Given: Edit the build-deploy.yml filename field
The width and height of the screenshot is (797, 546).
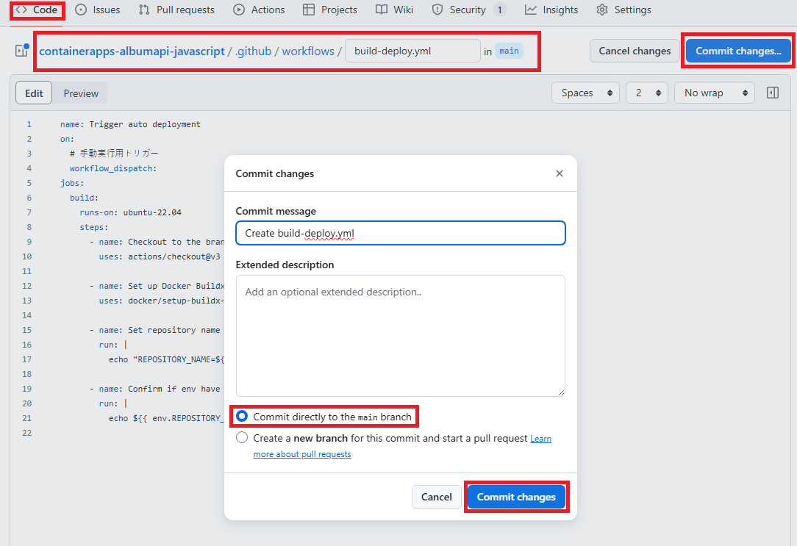Looking at the screenshot, I should 412,51.
